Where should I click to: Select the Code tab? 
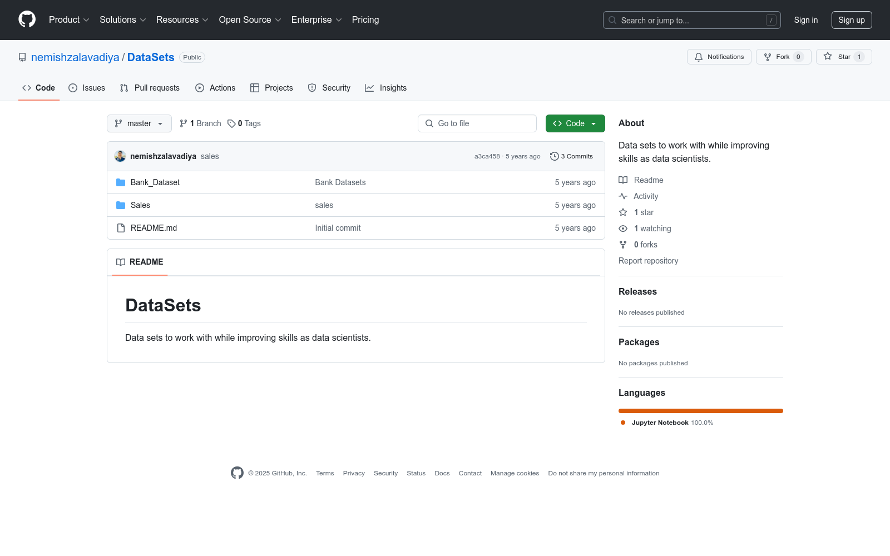(x=39, y=88)
